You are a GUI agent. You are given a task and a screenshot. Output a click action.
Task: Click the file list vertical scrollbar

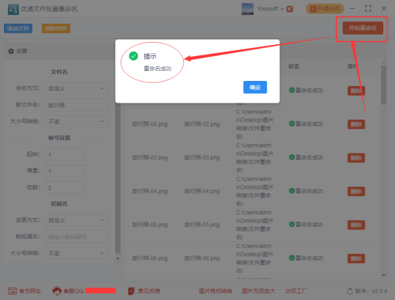pyautogui.click(x=384, y=85)
